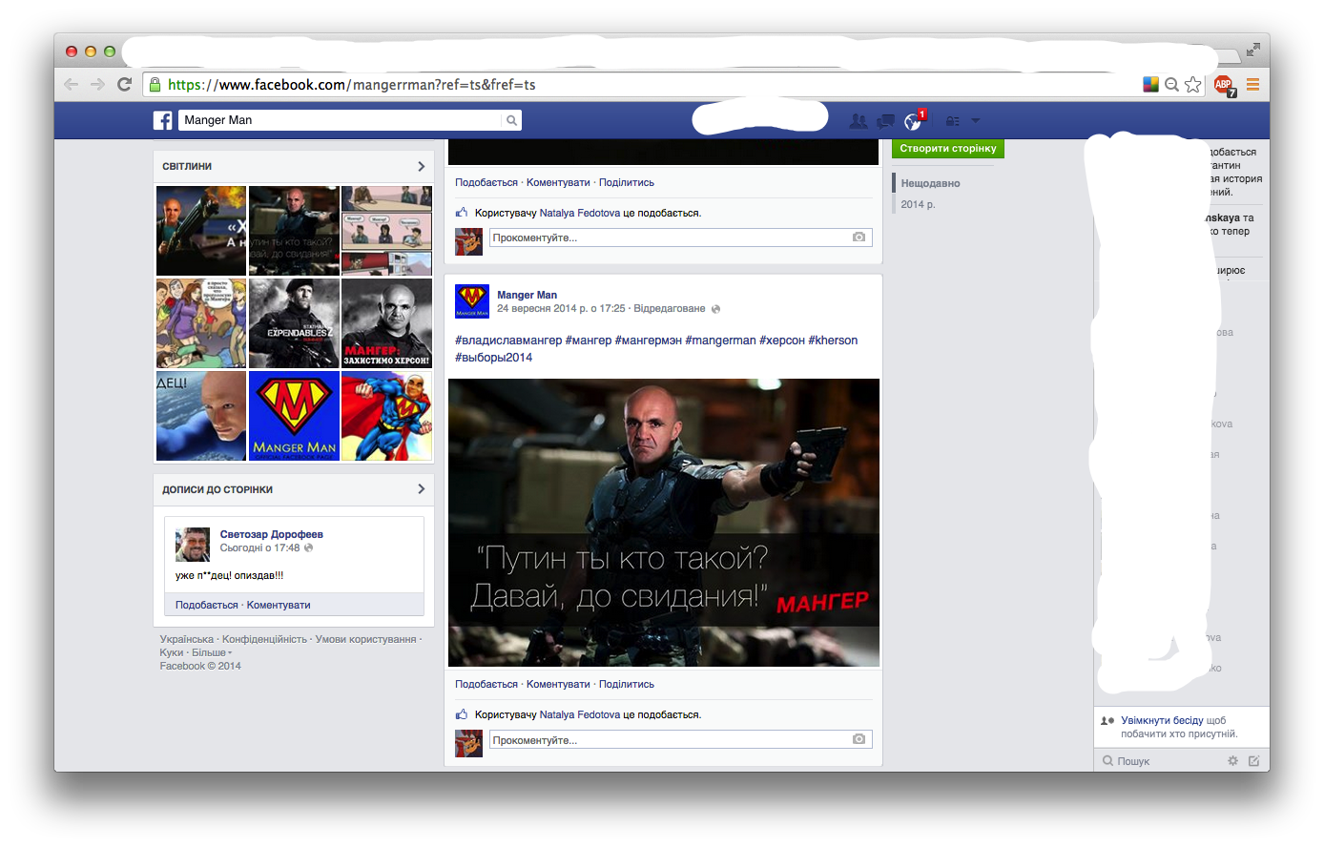Like the upper post via Подобається

[x=486, y=182]
